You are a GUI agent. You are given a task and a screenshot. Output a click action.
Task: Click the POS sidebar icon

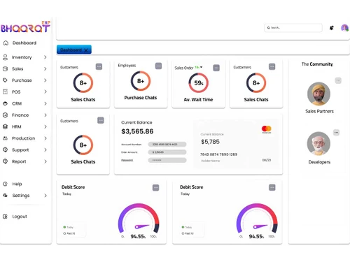coord(5,92)
